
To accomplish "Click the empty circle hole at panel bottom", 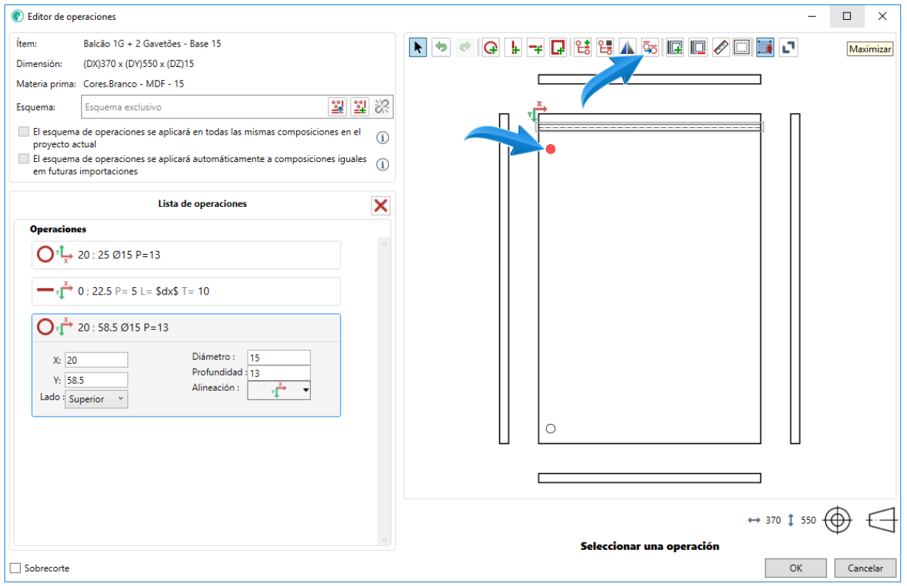I will (550, 428).
